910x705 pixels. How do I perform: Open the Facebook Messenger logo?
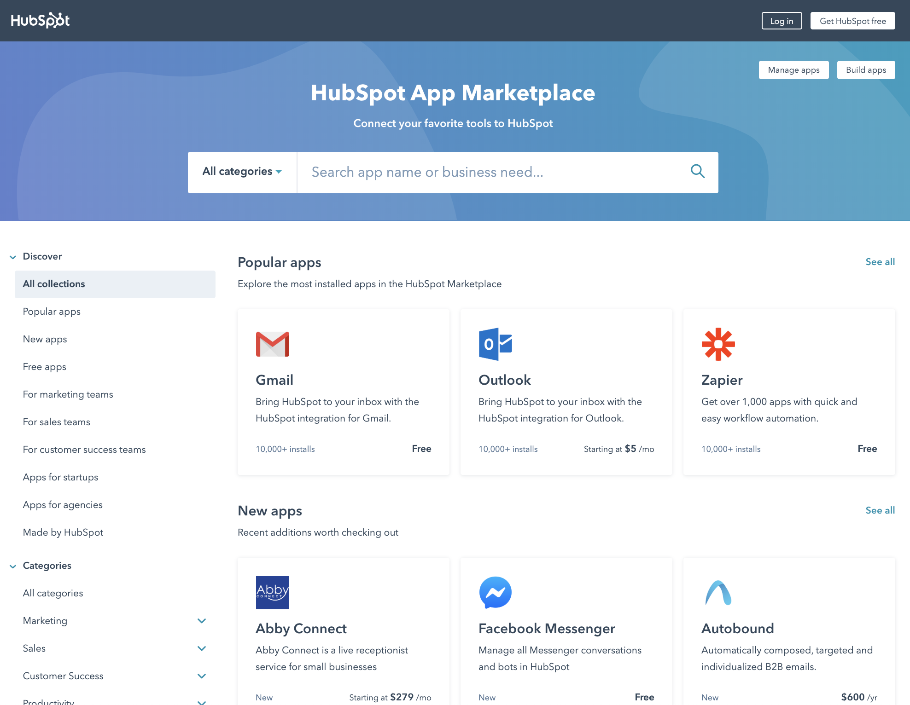[x=496, y=593]
